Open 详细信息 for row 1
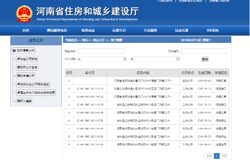The height and width of the screenshot is (160, 250). [221, 81]
